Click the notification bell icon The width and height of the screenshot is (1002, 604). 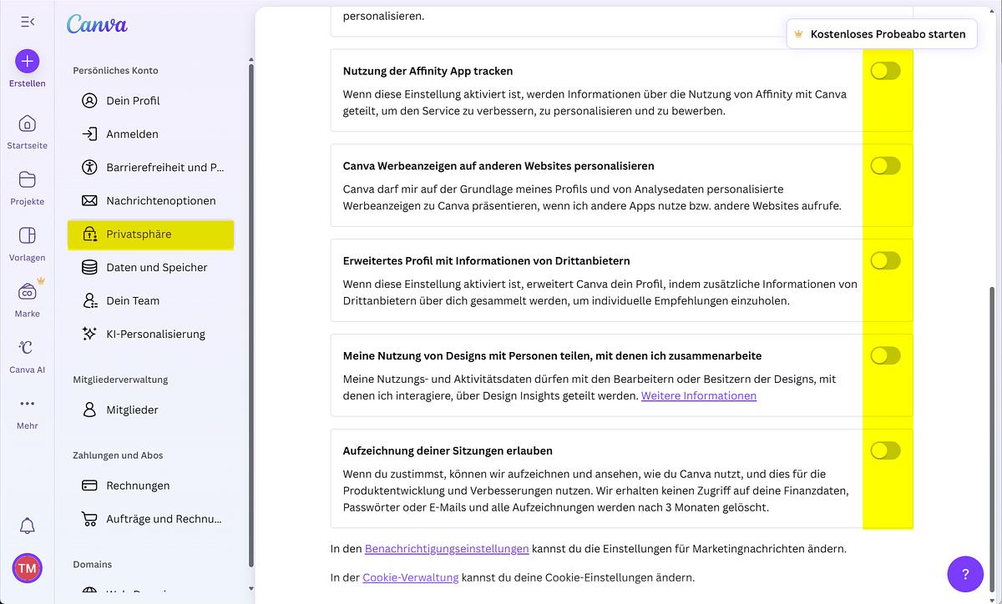27,526
